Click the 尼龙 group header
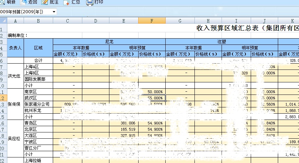 [x=109, y=42]
